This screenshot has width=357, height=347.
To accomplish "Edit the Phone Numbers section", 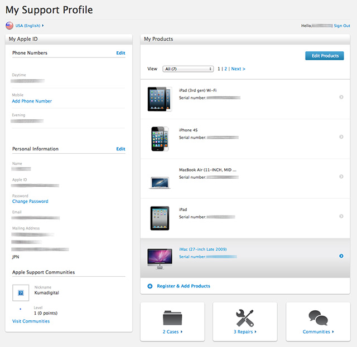I will (120, 53).
